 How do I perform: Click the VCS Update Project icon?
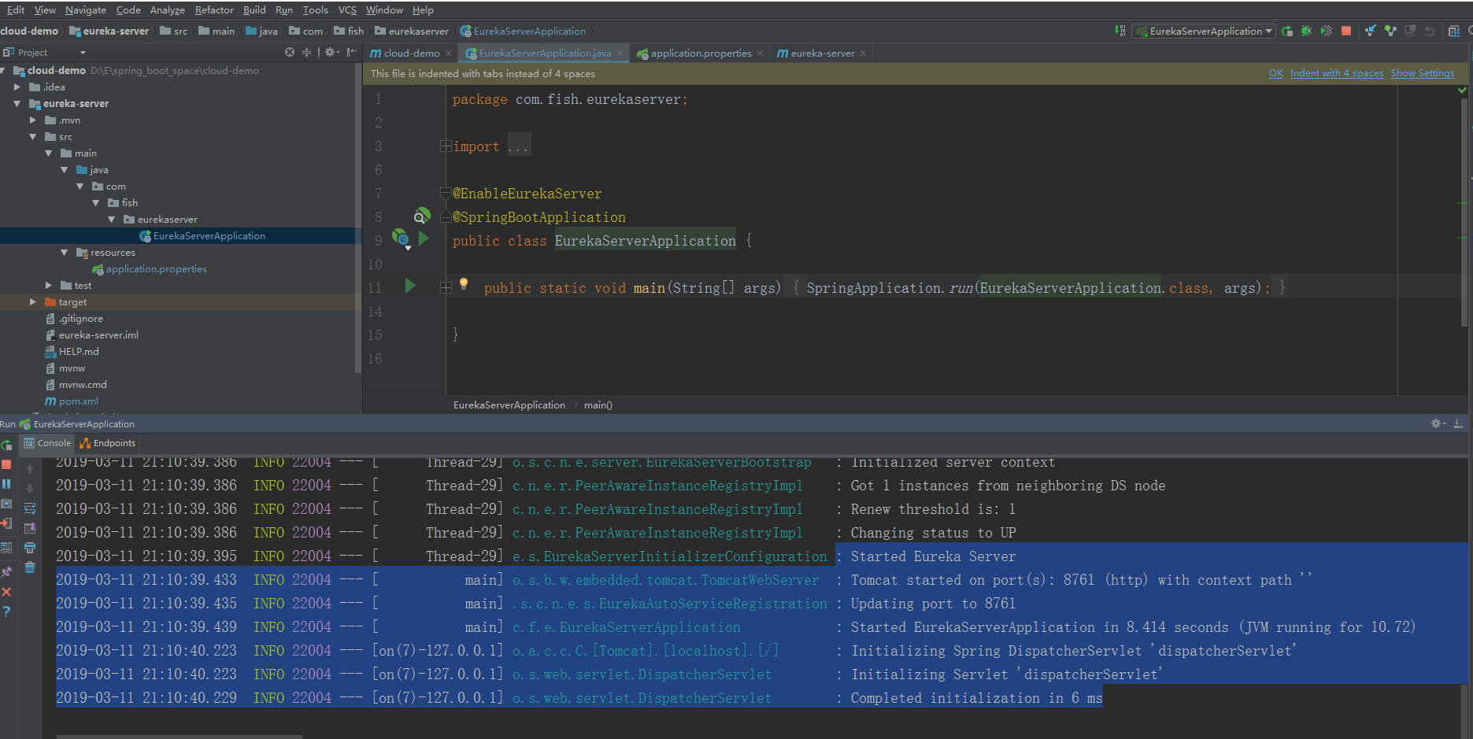pyautogui.click(x=1371, y=31)
